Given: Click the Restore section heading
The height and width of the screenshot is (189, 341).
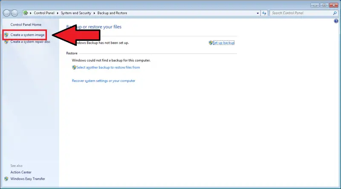Looking at the screenshot, I should [x=72, y=54].
